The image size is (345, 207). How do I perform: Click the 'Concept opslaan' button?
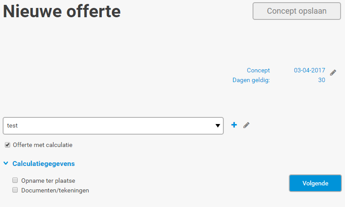(x=297, y=11)
